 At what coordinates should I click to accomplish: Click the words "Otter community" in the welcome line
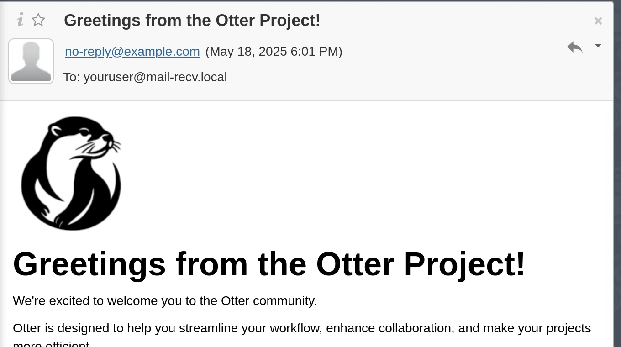[269, 301]
